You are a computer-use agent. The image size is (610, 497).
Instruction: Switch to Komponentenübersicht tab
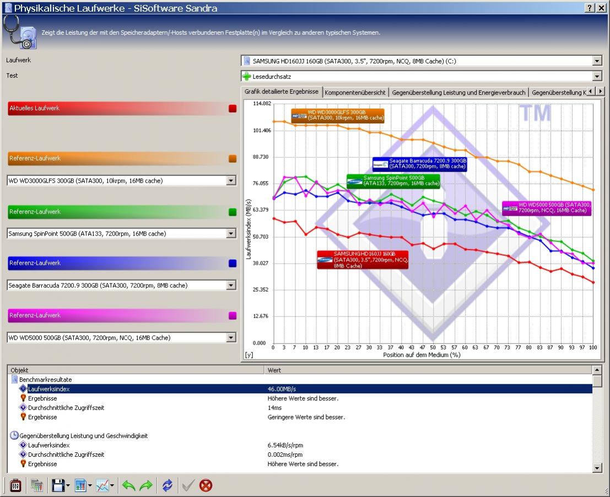(355, 92)
